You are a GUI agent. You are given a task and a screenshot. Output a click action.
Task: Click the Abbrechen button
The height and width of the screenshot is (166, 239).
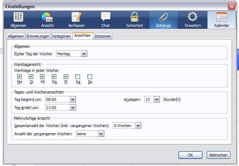coord(219,155)
